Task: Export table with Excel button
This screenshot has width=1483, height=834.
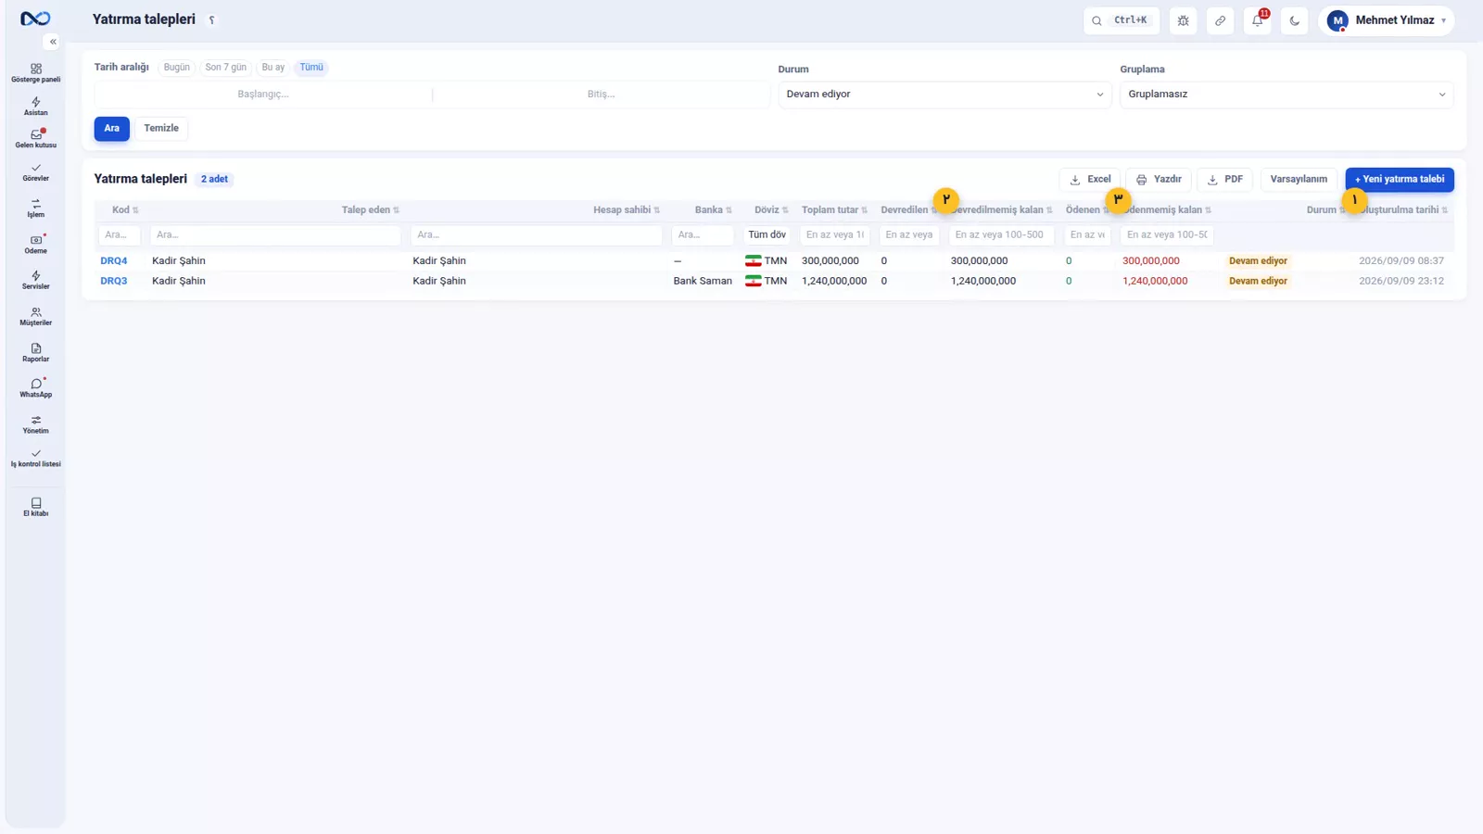Action: click(1090, 180)
